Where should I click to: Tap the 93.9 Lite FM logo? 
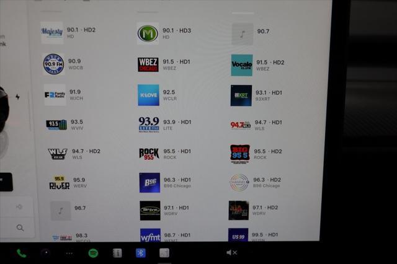(x=149, y=125)
